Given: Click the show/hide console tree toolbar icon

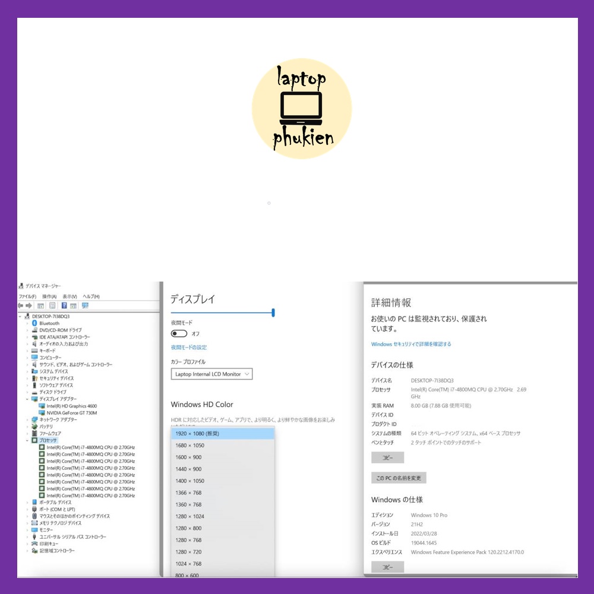Looking at the screenshot, I should 40,306.
